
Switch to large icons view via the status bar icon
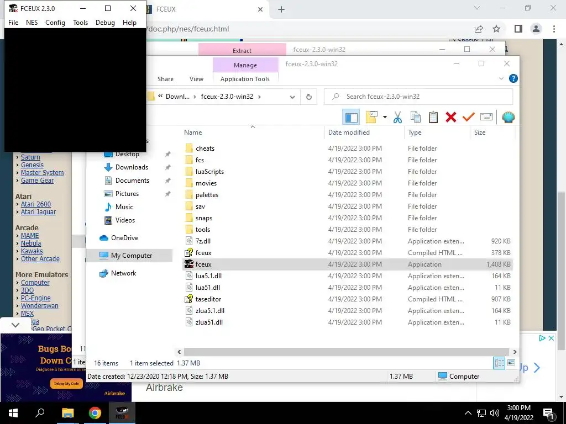[511, 363]
